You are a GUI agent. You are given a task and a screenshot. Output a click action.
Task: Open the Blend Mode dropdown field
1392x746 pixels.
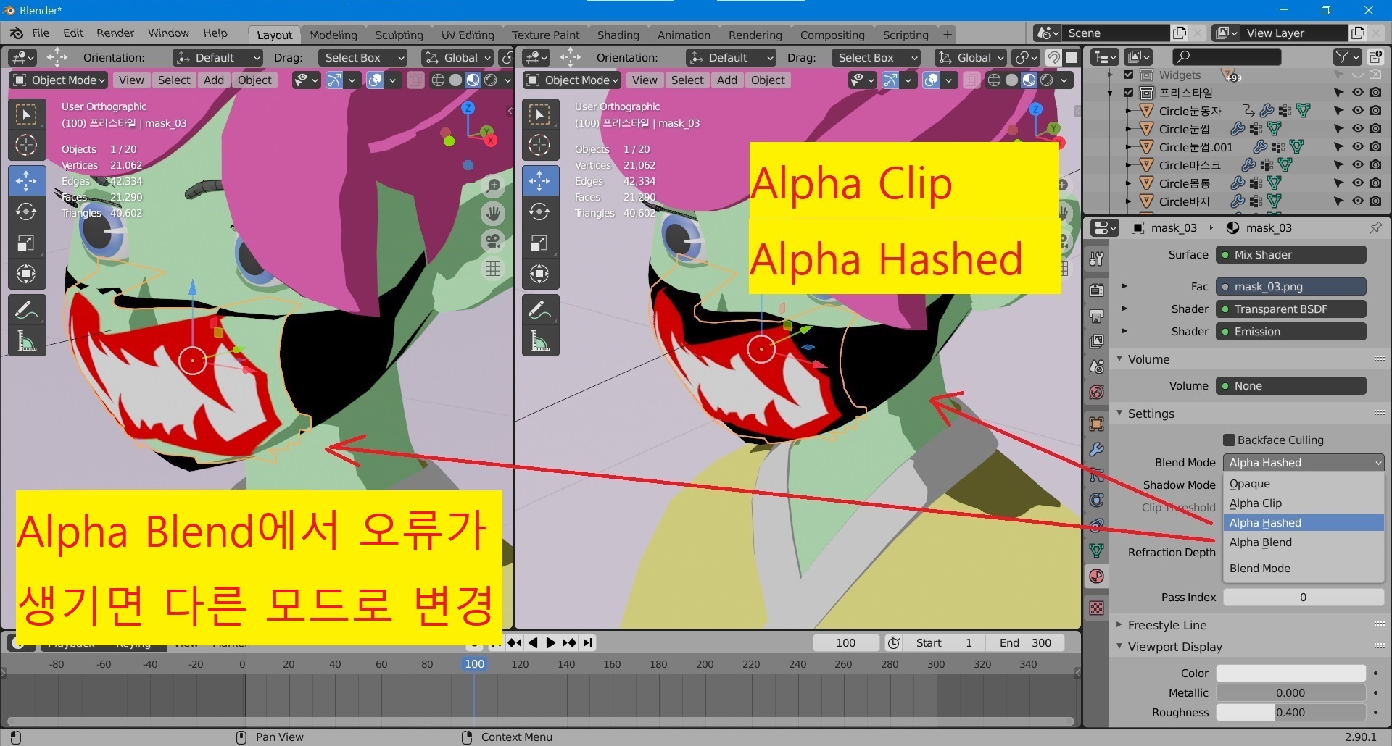click(x=1304, y=462)
